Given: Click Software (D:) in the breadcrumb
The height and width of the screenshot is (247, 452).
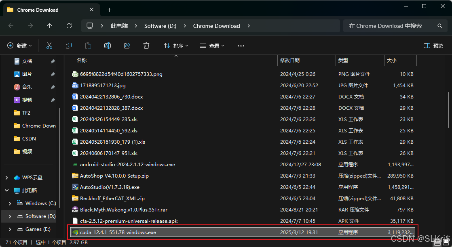Looking at the screenshot, I should coord(160,26).
